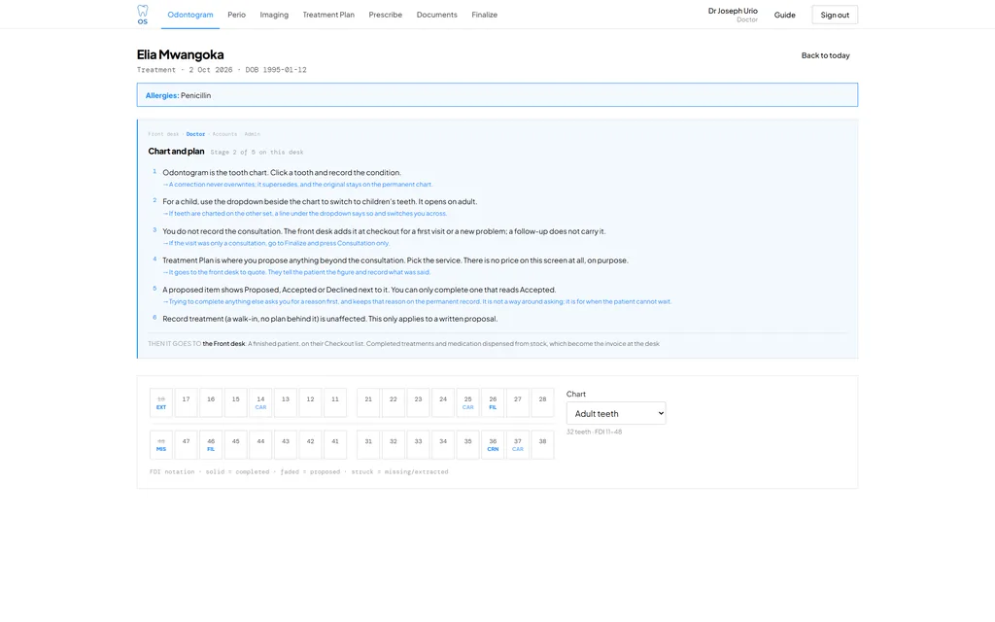995x622 pixels.
Task: Click the Sign out button
Action: tap(835, 15)
